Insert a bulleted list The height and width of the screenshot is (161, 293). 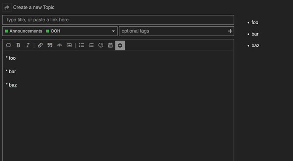82,45
